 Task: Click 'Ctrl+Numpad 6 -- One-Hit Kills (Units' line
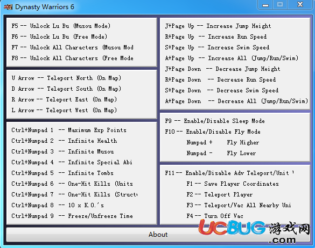coord(72,184)
